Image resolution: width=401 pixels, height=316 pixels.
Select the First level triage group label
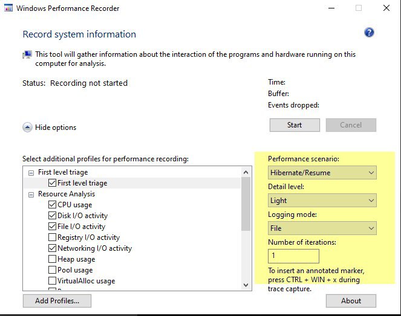(x=63, y=172)
